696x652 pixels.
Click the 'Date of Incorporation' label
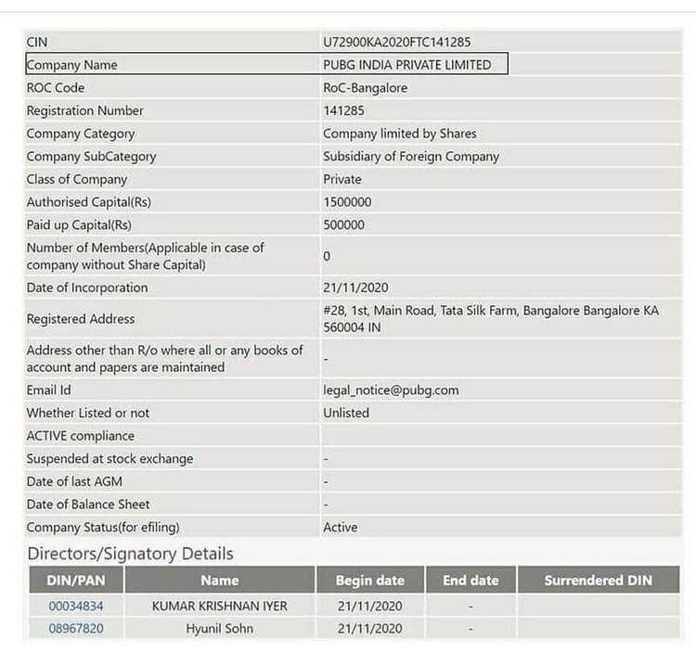point(87,288)
